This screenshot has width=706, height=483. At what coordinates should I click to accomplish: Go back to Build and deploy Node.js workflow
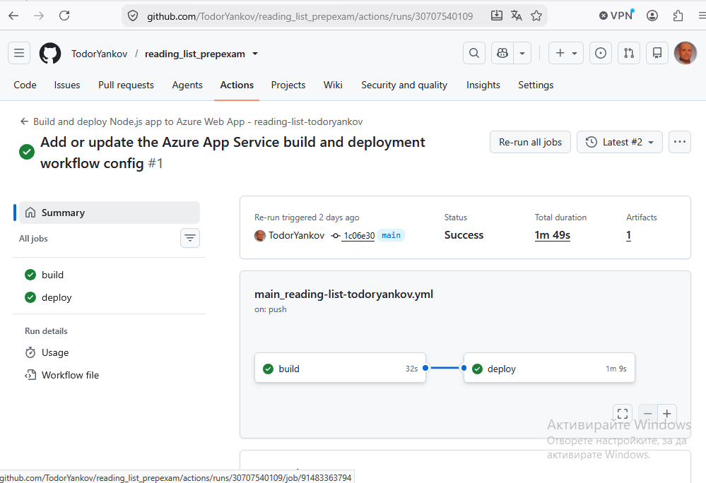point(192,122)
